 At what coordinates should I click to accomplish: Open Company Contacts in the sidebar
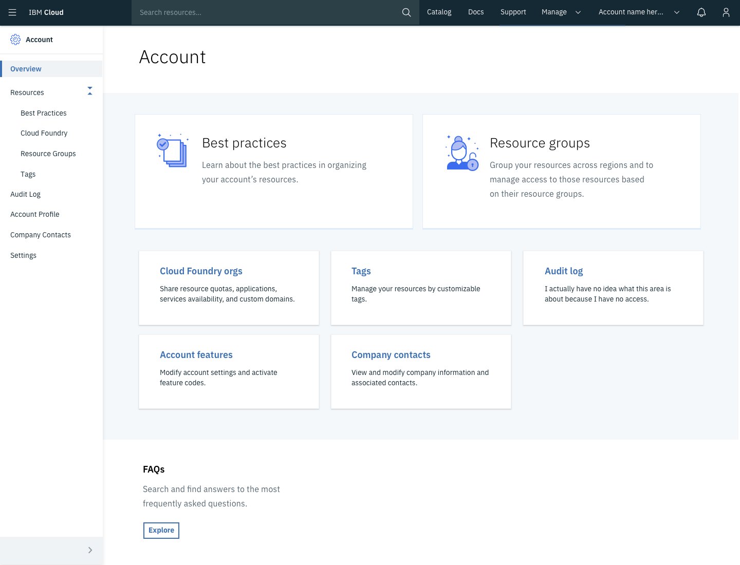click(x=41, y=235)
